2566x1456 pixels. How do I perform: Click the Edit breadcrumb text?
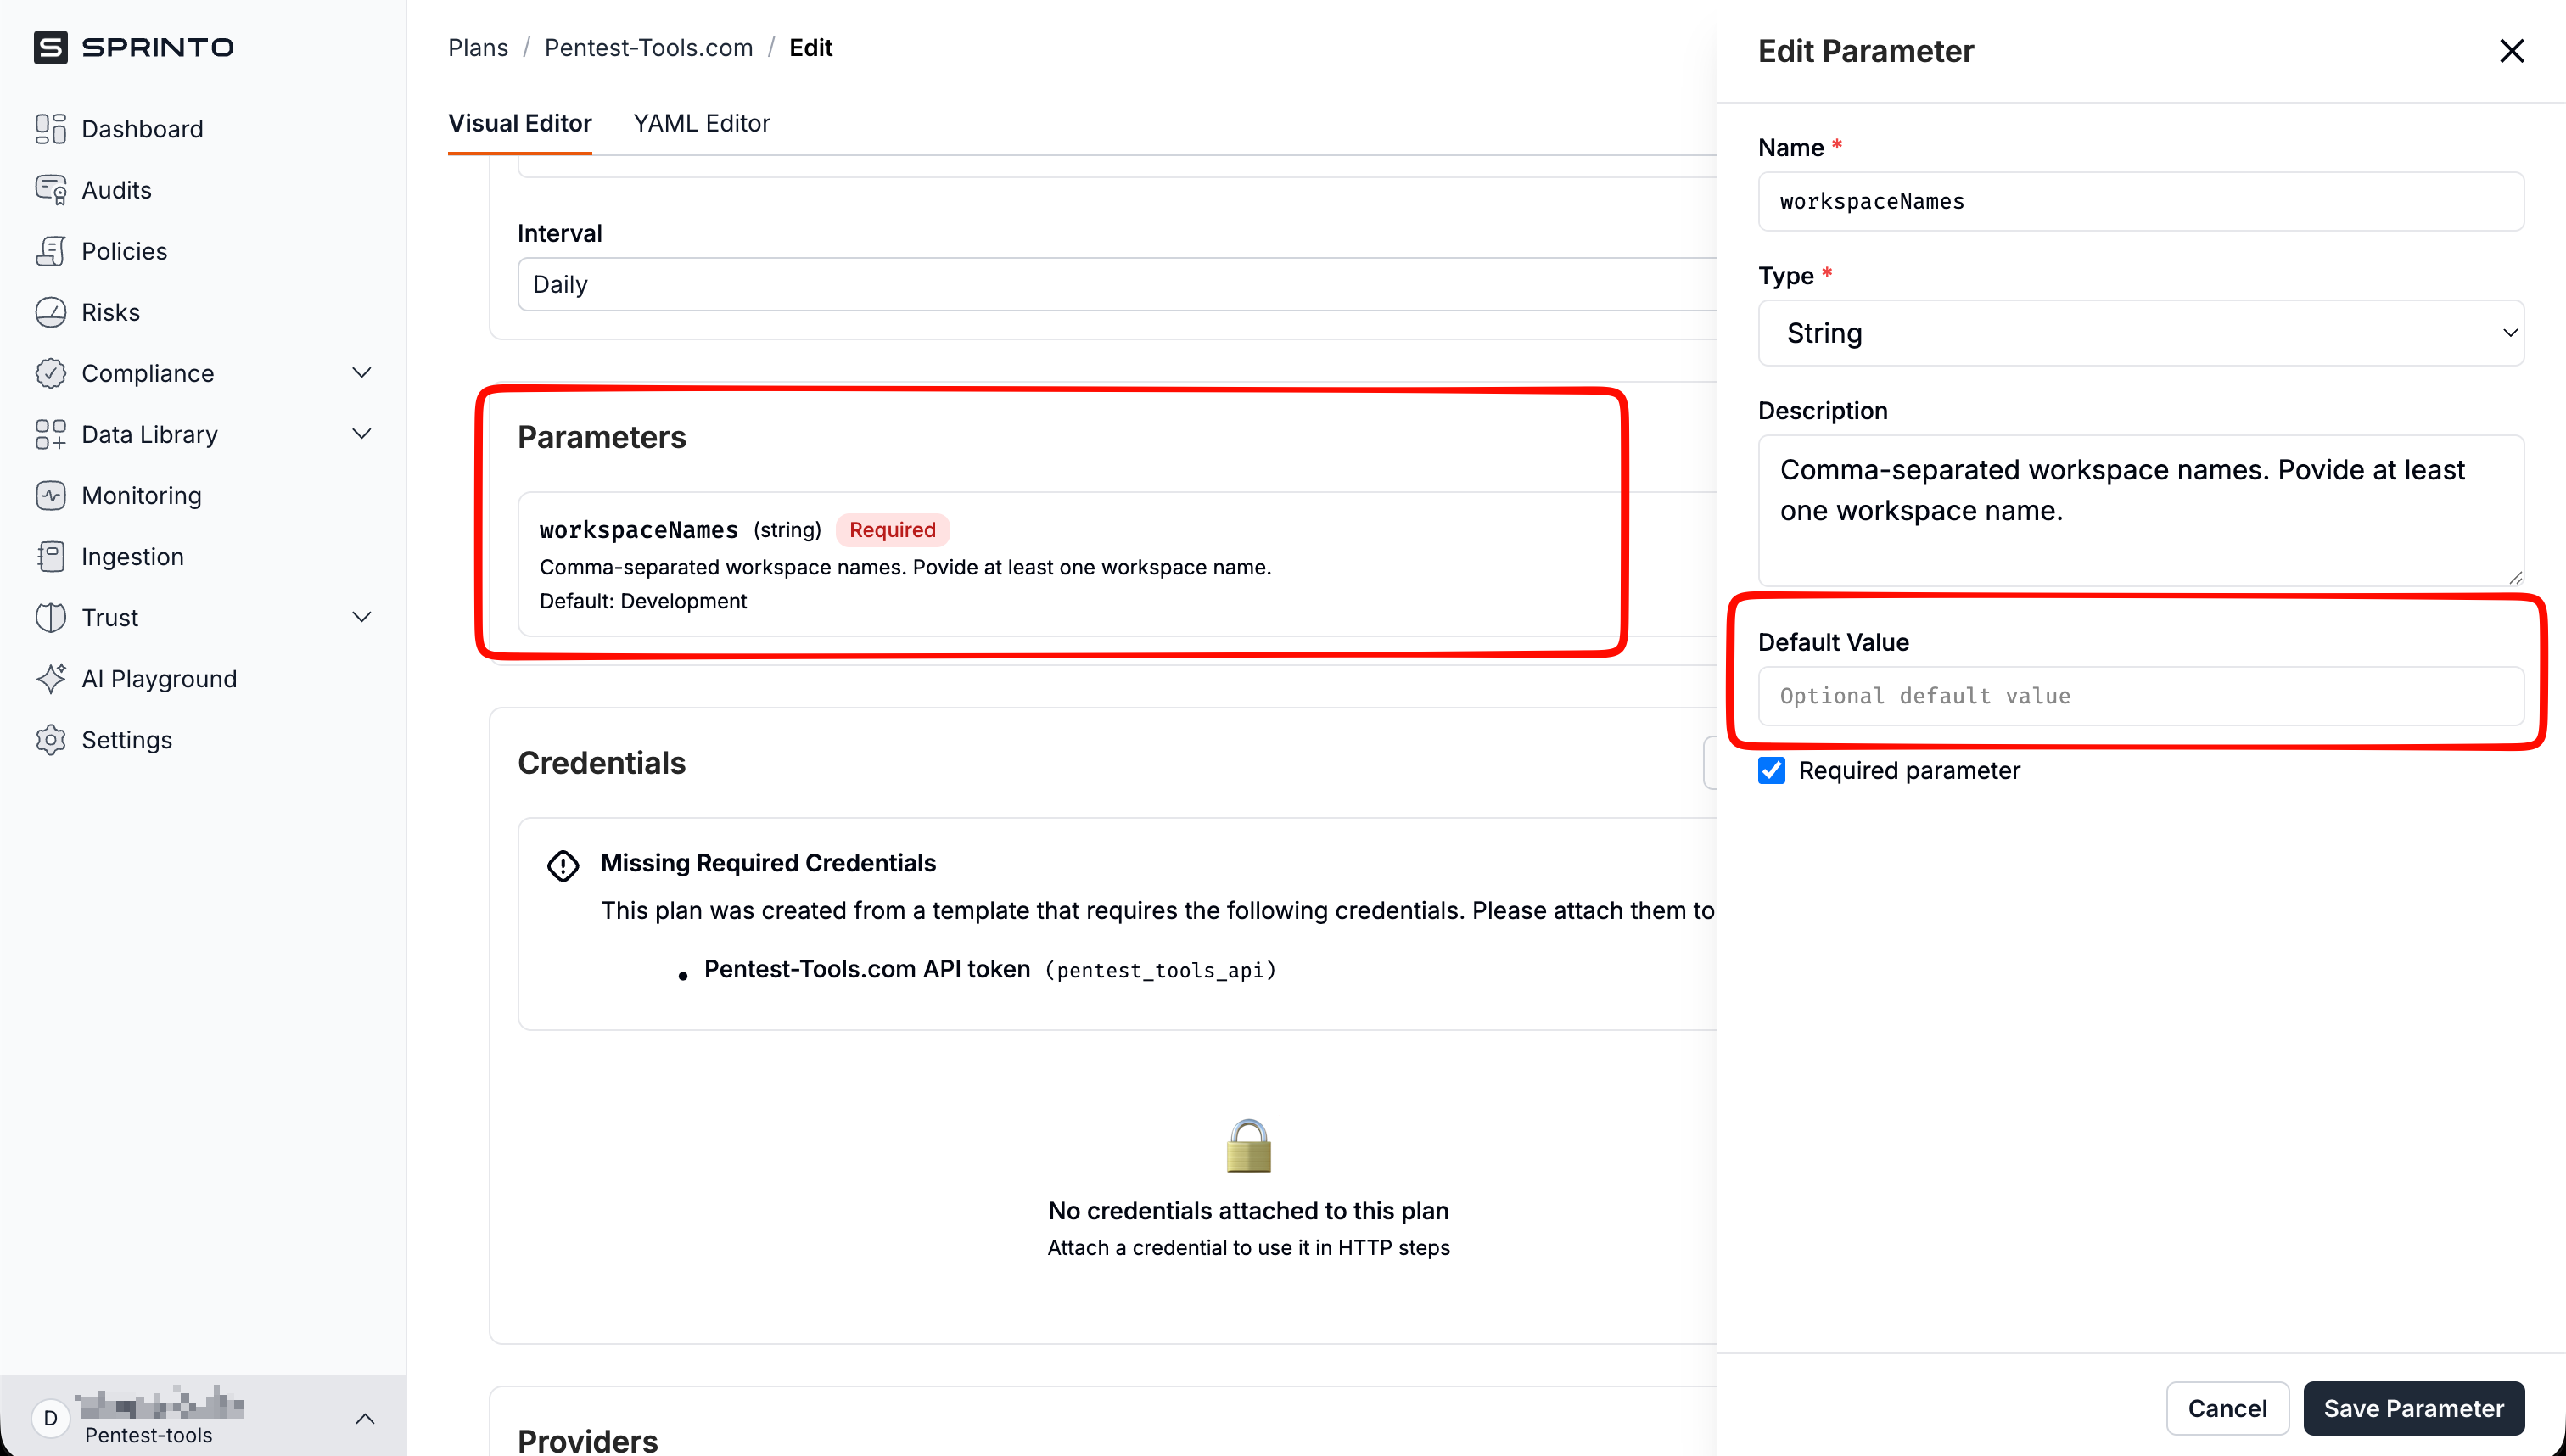(810, 47)
